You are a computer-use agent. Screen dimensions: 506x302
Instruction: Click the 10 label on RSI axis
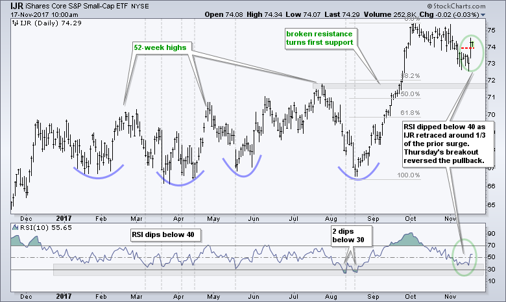tap(491, 281)
